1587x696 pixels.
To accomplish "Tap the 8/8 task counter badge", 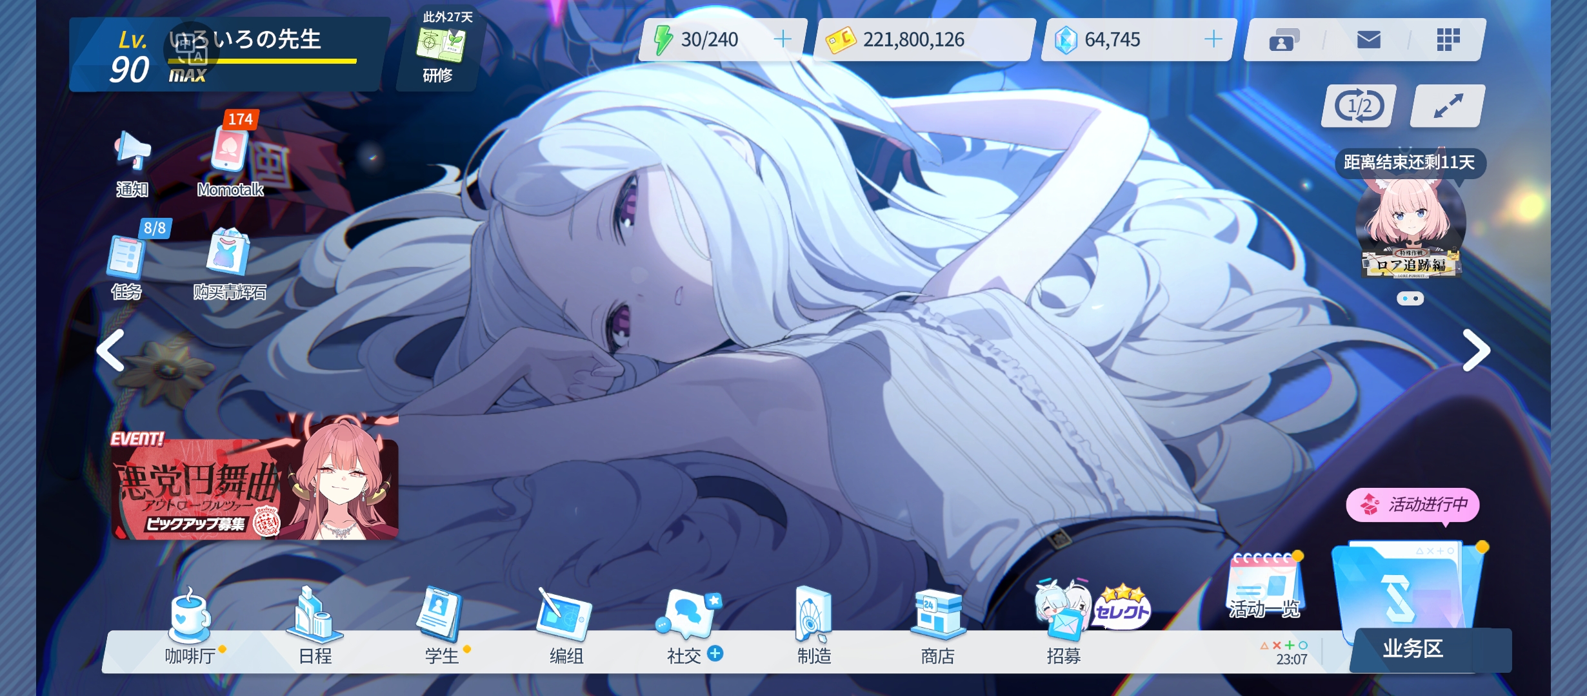I will [x=155, y=228].
